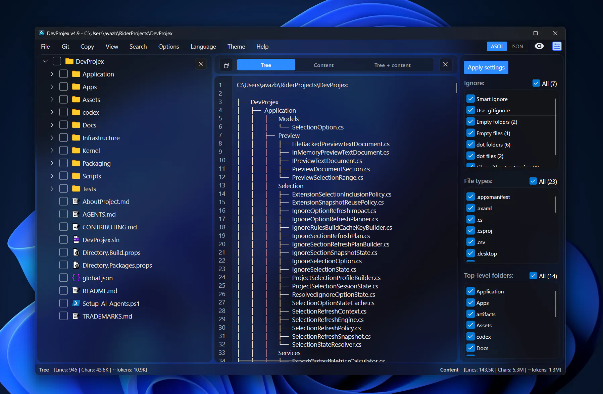
Task: Expand the Kernel folder
Action: tap(52, 150)
